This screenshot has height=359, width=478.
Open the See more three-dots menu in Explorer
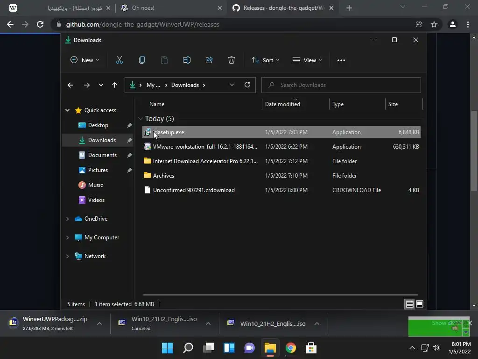click(x=341, y=60)
